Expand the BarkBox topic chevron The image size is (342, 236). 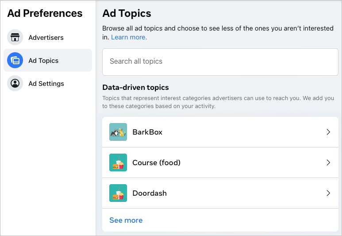pos(328,132)
